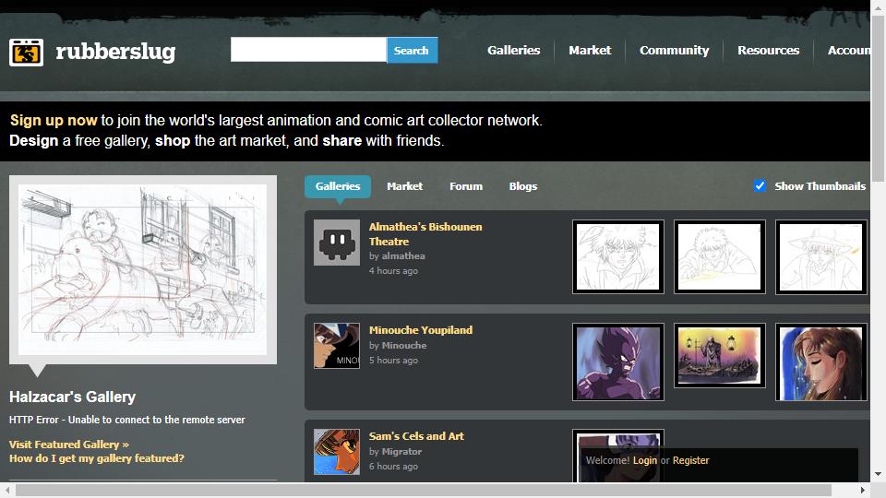
Task: Click the Sign up now link
Action: pos(54,120)
